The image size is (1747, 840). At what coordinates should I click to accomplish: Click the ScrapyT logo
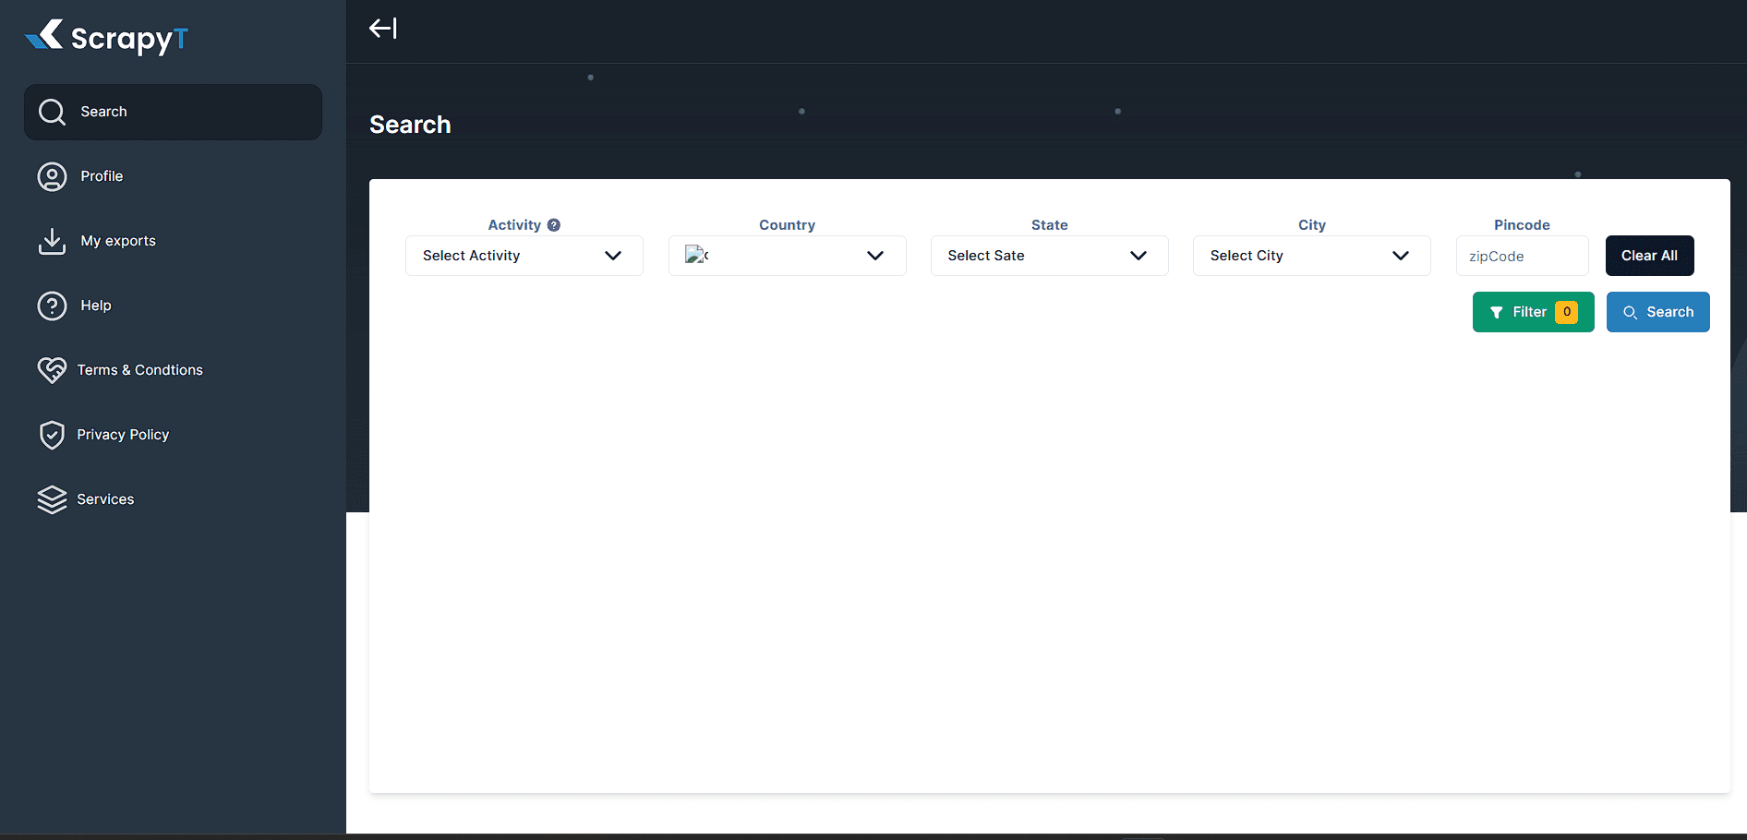click(x=106, y=37)
